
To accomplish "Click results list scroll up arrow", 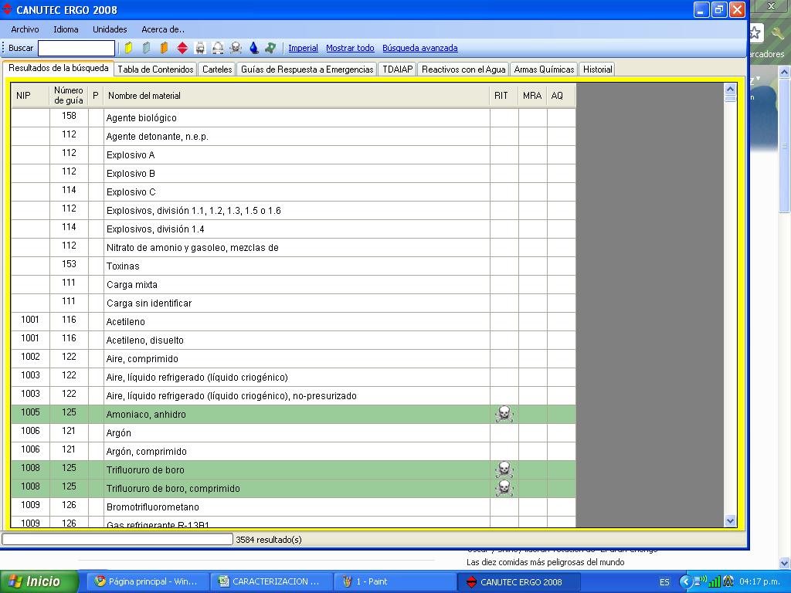I will [730, 90].
